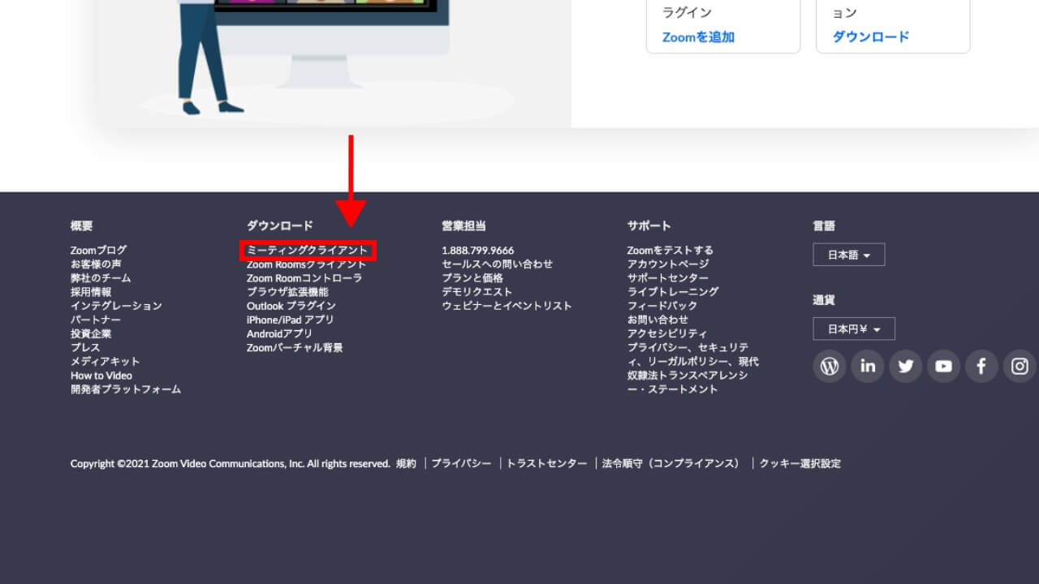Open プライバシー、セキュリティ legal policy link
Image resolution: width=1039 pixels, height=584 pixels.
click(x=693, y=368)
